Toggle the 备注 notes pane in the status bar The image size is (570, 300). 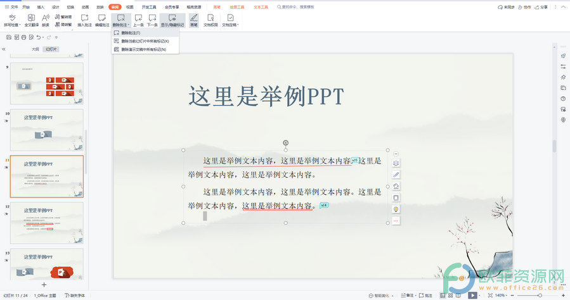(407, 296)
